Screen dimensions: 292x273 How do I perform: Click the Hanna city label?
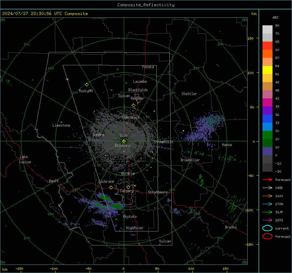[227, 145]
